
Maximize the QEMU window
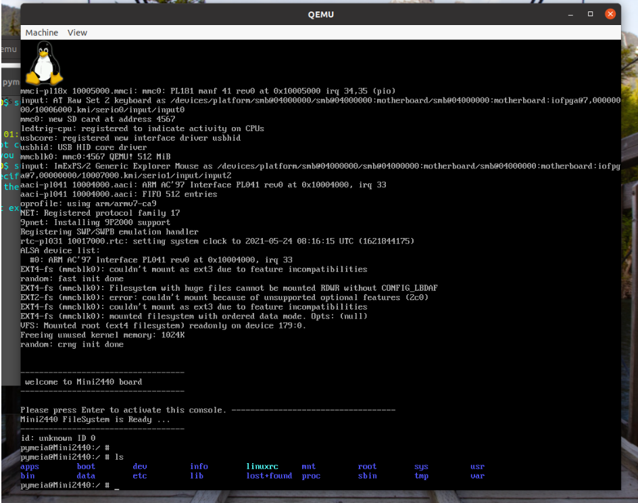click(x=590, y=14)
